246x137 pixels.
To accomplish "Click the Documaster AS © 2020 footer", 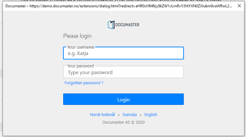I will click(123, 122).
